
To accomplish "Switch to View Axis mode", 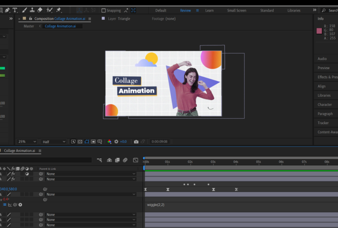I will [x=93, y=10].
